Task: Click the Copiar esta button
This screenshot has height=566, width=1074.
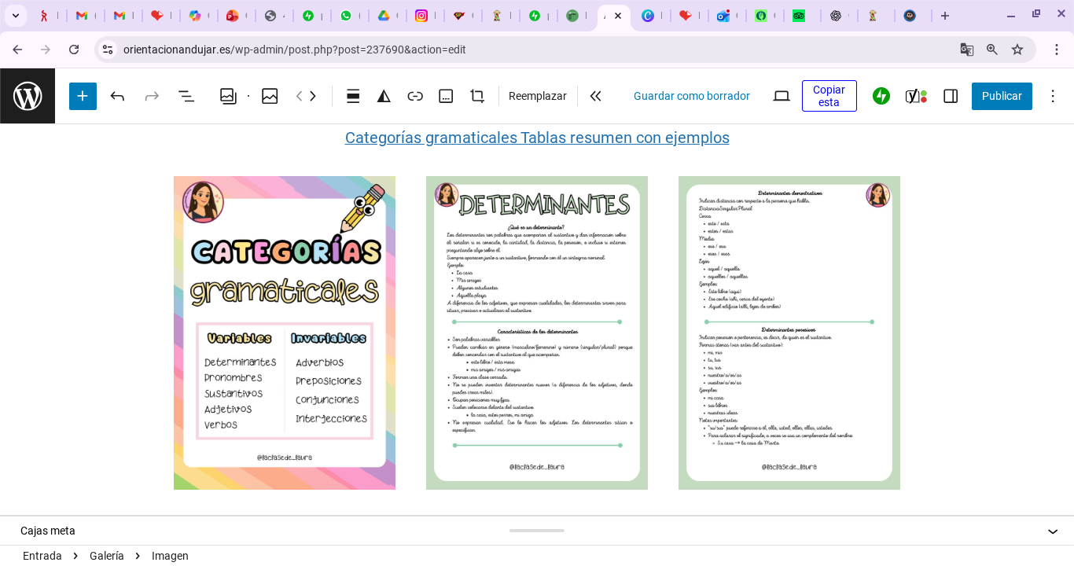Action: (829, 96)
